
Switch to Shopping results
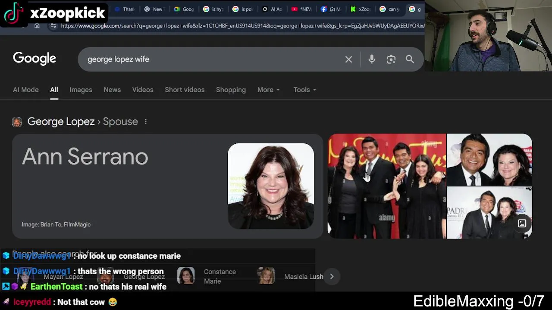click(x=231, y=90)
